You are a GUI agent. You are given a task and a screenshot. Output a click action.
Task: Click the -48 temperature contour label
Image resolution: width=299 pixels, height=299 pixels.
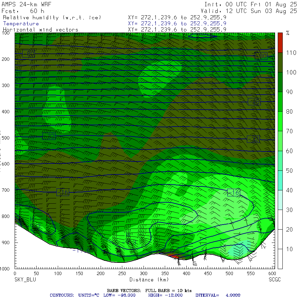coord(254,102)
